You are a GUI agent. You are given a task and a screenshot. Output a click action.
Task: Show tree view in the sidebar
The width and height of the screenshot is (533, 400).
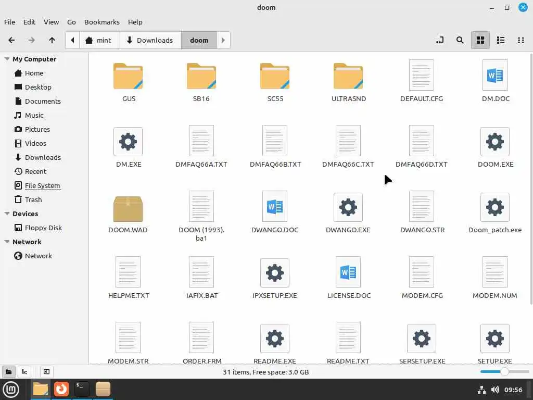pyautogui.click(x=24, y=372)
